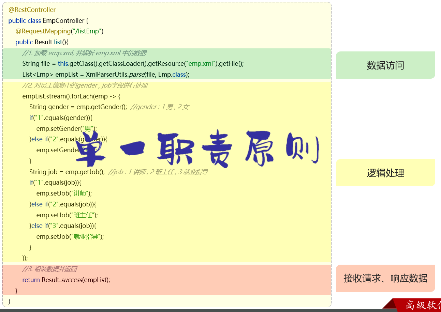The height and width of the screenshot is (312, 441).
Task: Click comment '//gender : 1 男, 2 女'
Action: 160,107
